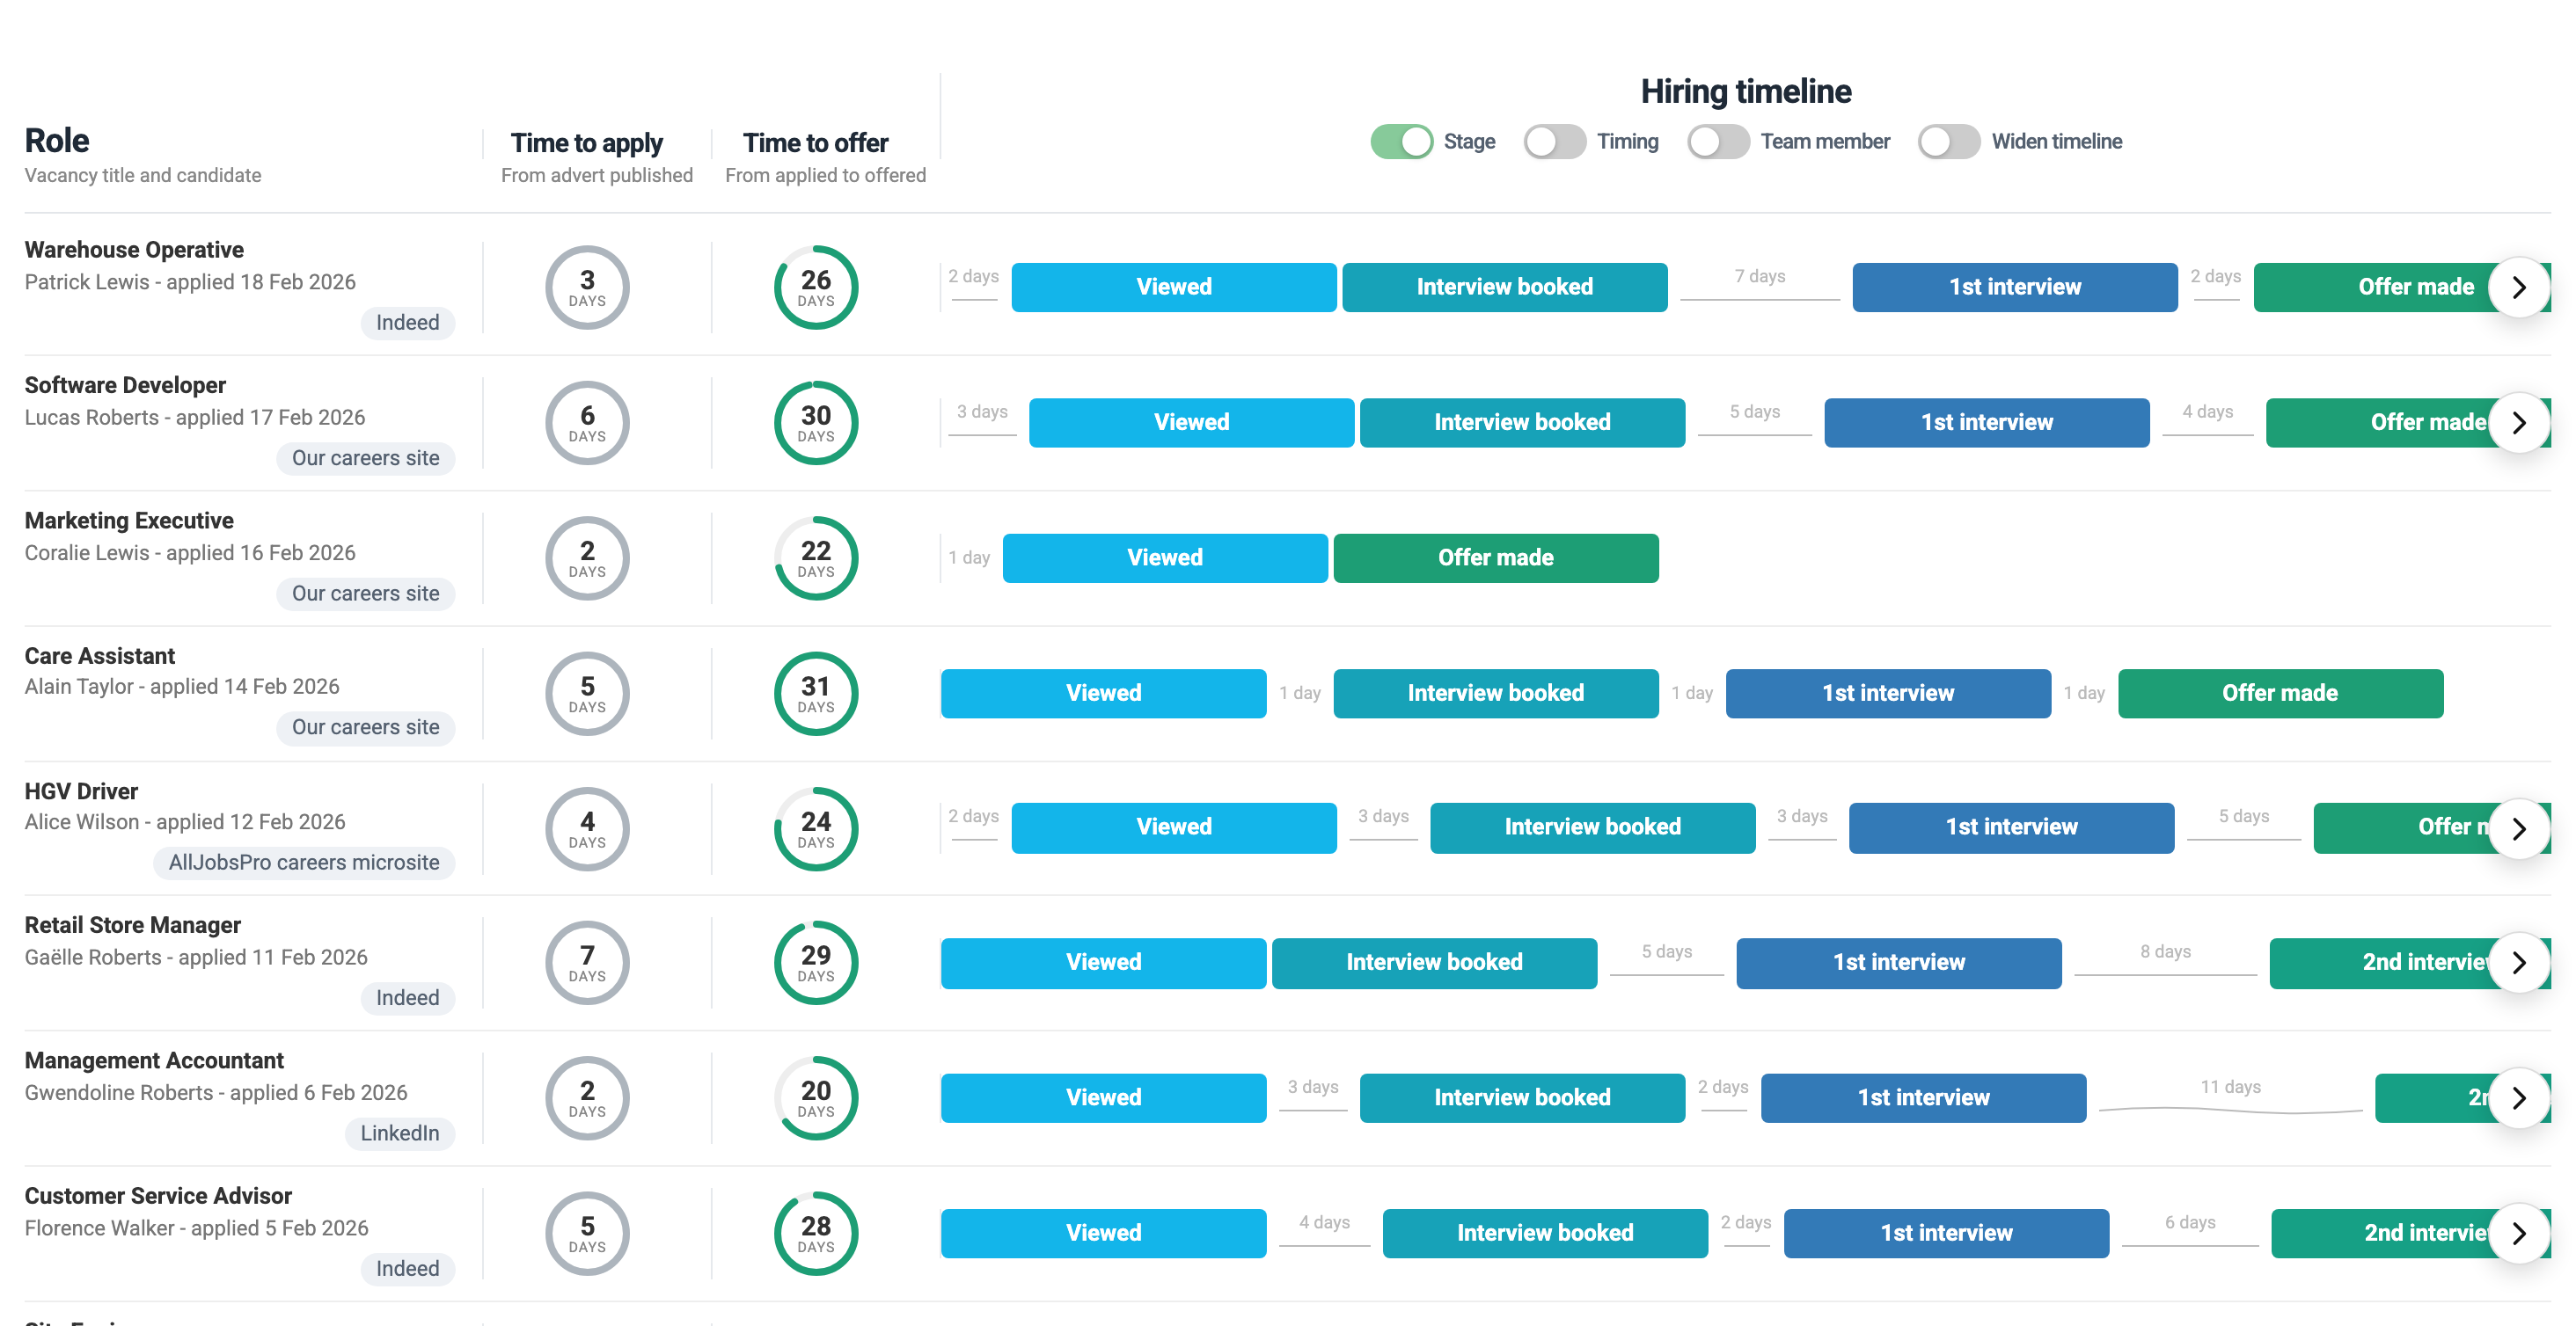The width and height of the screenshot is (2576, 1326).
Task: Click 1st interview stage in HGV Driver row
Action: click(2011, 827)
